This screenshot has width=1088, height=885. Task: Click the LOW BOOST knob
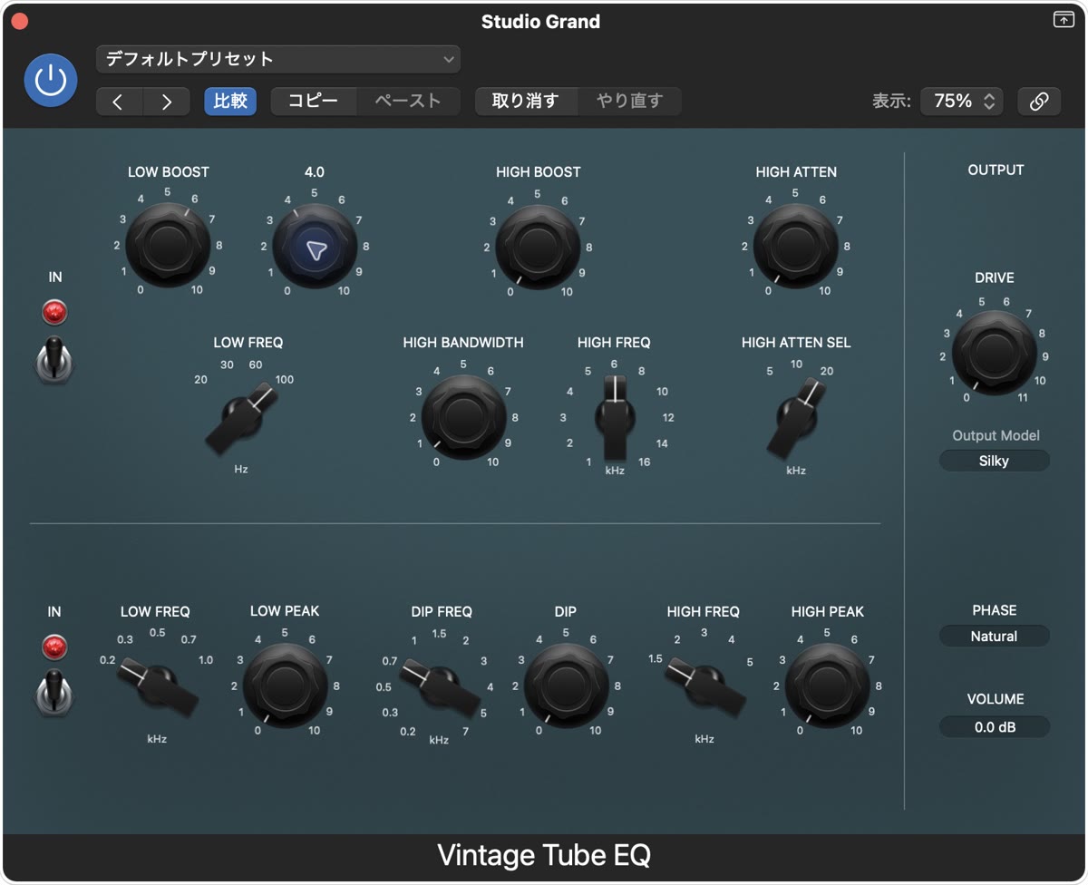tap(168, 245)
